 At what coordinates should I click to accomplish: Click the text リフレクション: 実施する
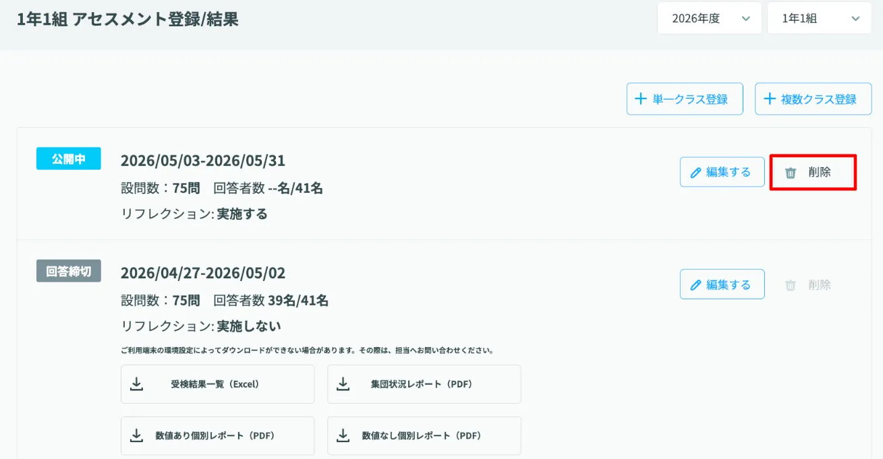point(194,214)
